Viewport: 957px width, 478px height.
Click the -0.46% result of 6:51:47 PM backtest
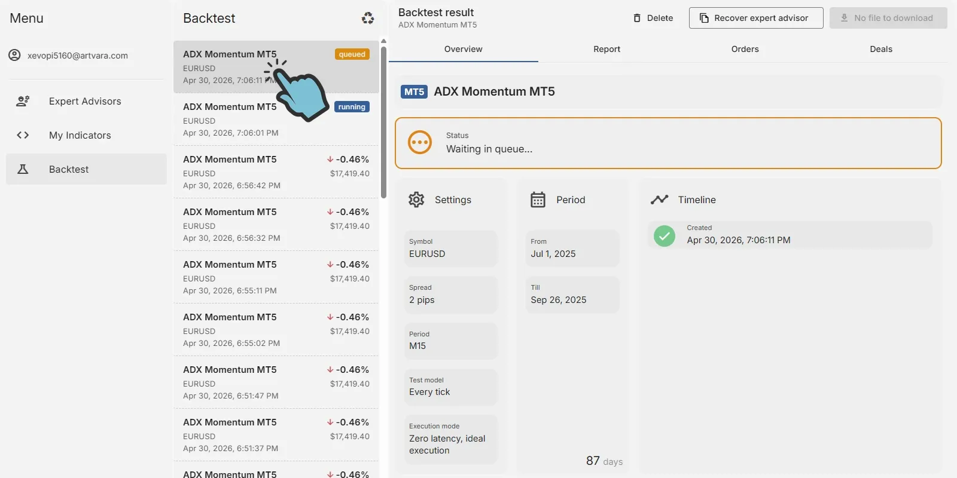click(x=352, y=370)
